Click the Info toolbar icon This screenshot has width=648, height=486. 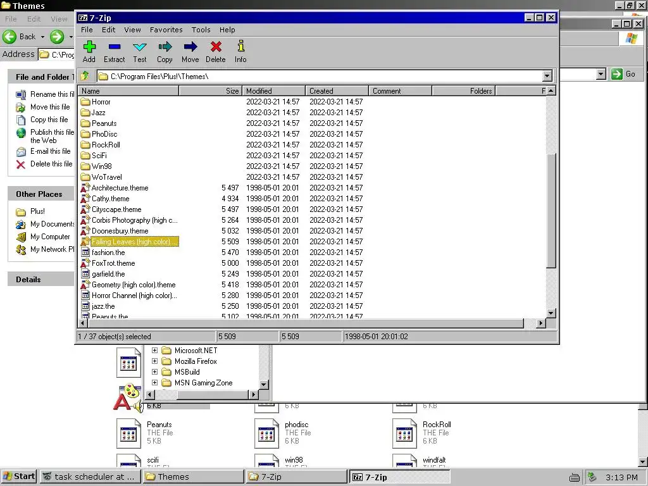point(241,46)
